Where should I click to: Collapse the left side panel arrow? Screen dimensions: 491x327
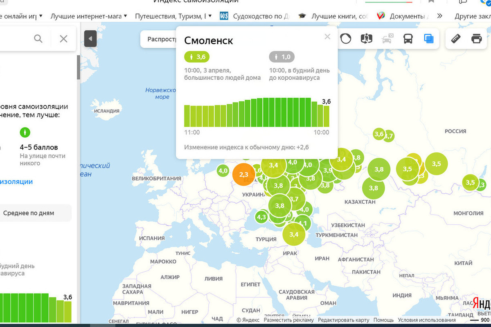pyautogui.click(x=90, y=39)
